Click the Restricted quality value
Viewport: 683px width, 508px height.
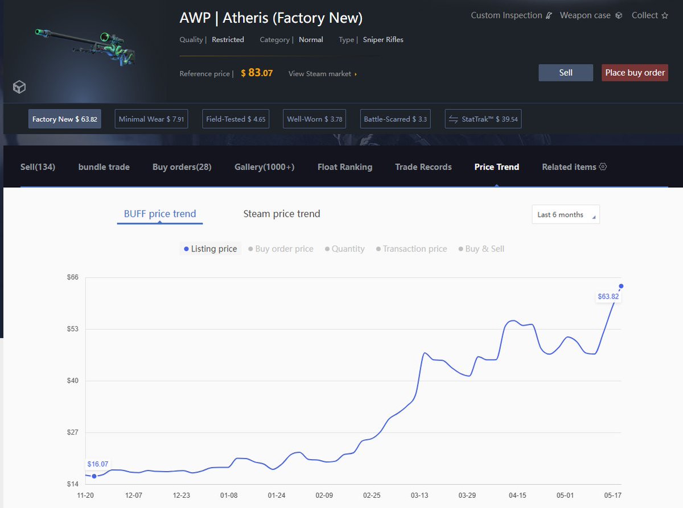pyautogui.click(x=228, y=40)
